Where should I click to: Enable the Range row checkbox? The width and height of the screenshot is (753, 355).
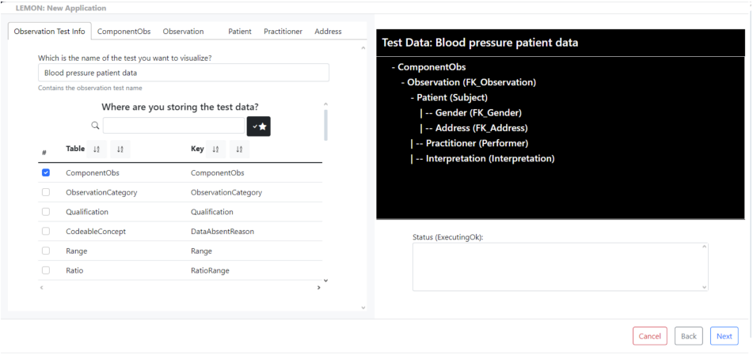tap(46, 251)
